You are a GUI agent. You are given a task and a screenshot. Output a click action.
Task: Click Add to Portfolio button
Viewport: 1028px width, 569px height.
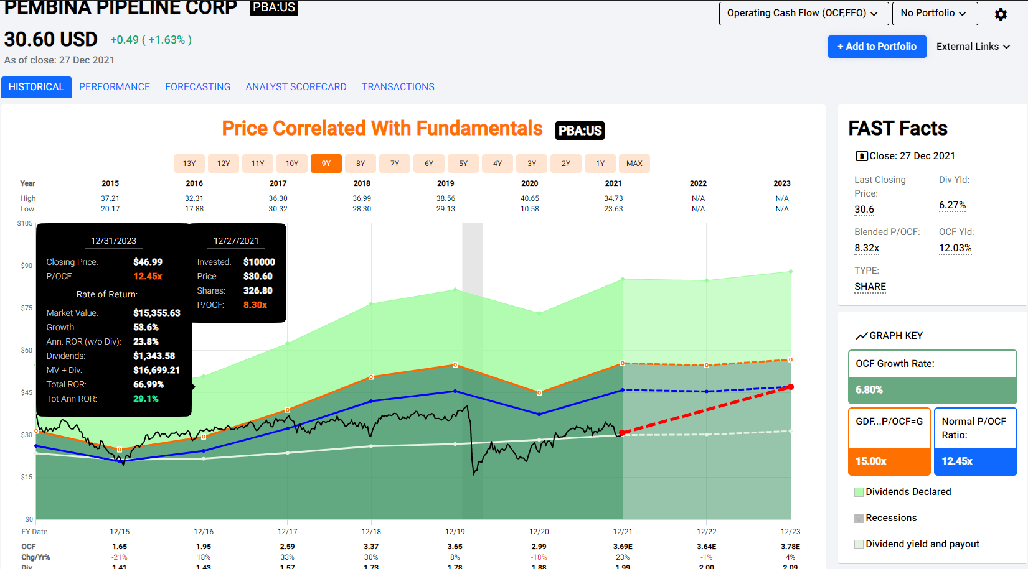[x=877, y=47]
